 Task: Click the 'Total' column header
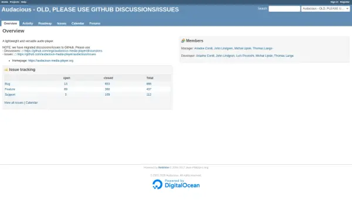[x=150, y=78]
